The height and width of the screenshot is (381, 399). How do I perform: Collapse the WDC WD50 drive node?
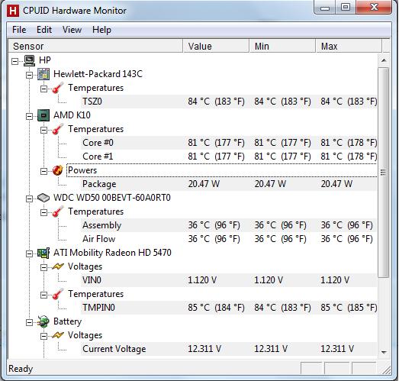point(30,199)
